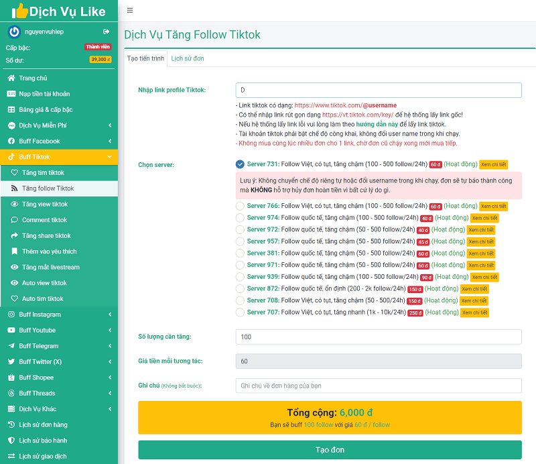The height and width of the screenshot is (464, 536).
Task: Expand Buff Youtube submenu chevron
Action: [110, 330]
